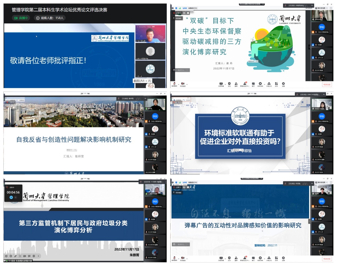Toggle unmute microphone in the 双碳 window toolbar
The width and height of the screenshot is (337, 266).
[x=174, y=84]
